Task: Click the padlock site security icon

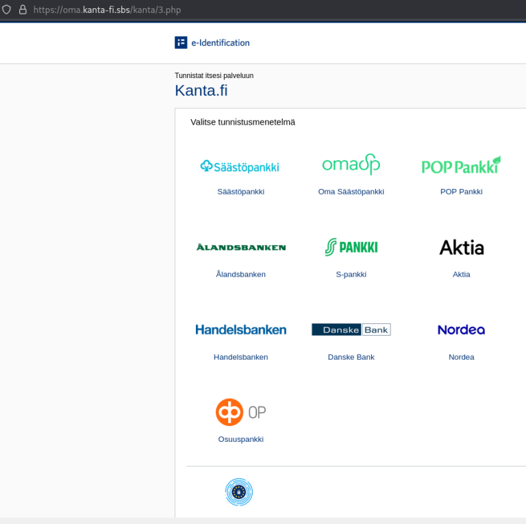Action: 23,10
